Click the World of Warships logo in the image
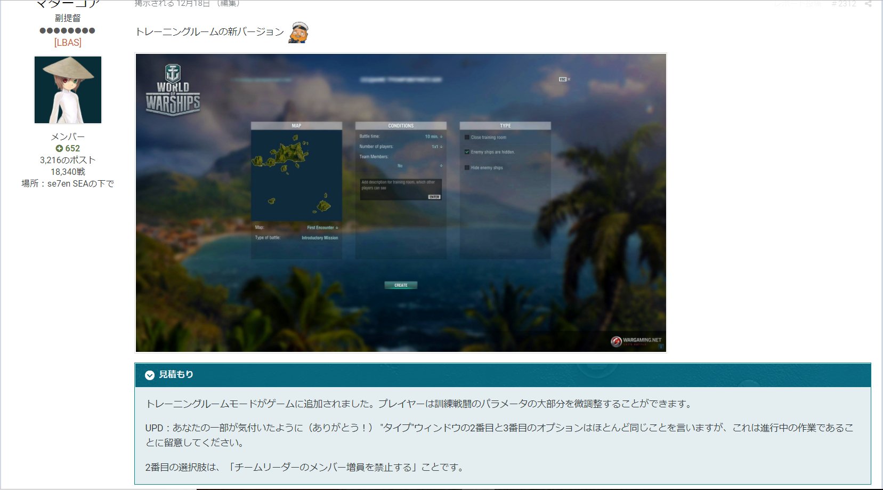This screenshot has height=490, width=883. coord(173,90)
